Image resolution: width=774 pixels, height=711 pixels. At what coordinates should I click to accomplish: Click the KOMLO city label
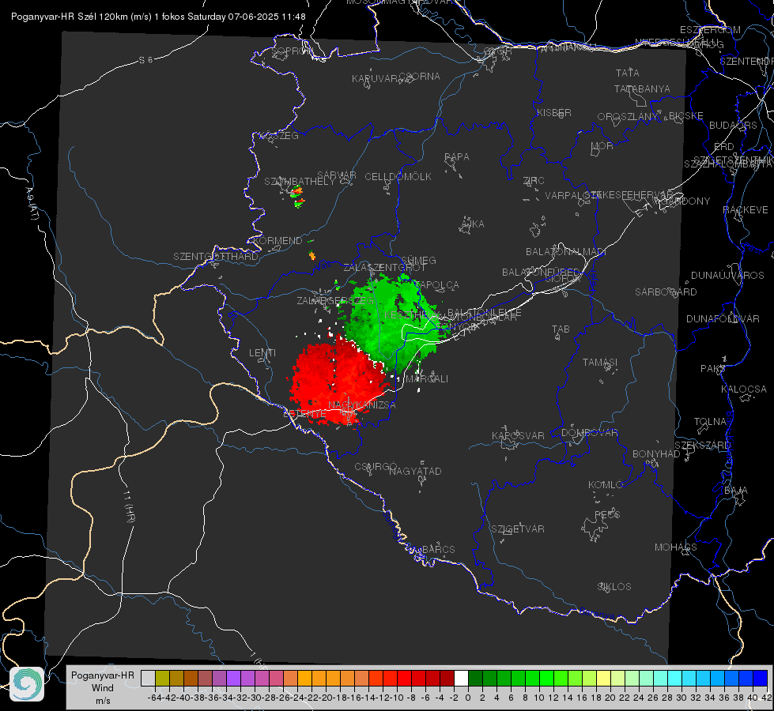click(606, 485)
